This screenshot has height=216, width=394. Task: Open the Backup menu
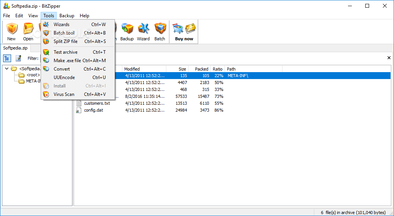click(67, 16)
